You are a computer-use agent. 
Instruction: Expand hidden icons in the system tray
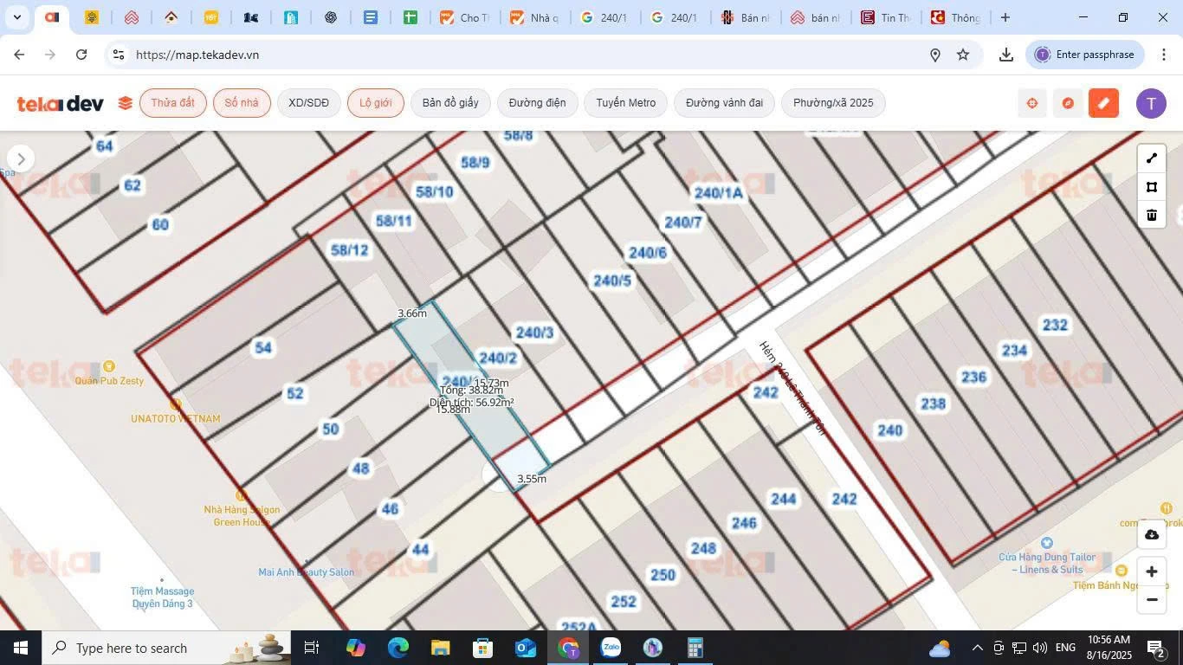click(976, 647)
